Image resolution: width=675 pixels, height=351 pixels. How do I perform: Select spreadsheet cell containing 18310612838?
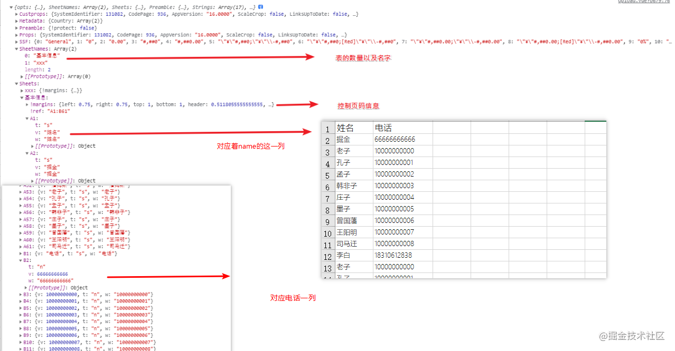pyautogui.click(x=402, y=256)
